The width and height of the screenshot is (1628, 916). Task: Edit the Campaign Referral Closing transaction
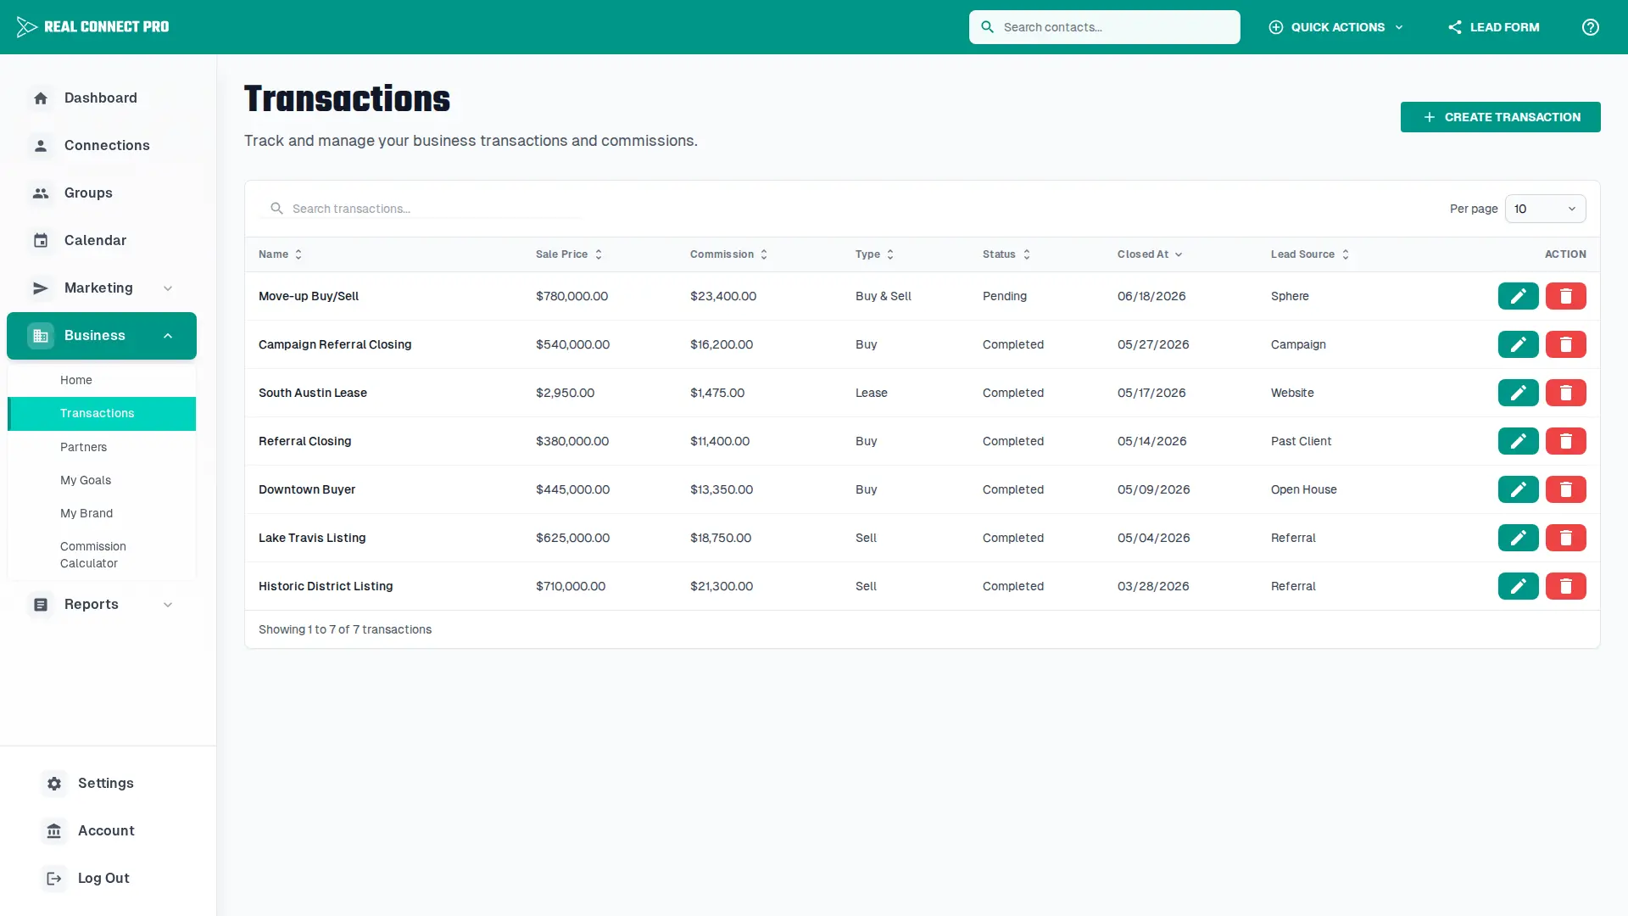coord(1518,344)
